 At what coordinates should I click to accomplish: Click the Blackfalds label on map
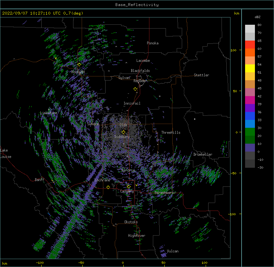140,71
